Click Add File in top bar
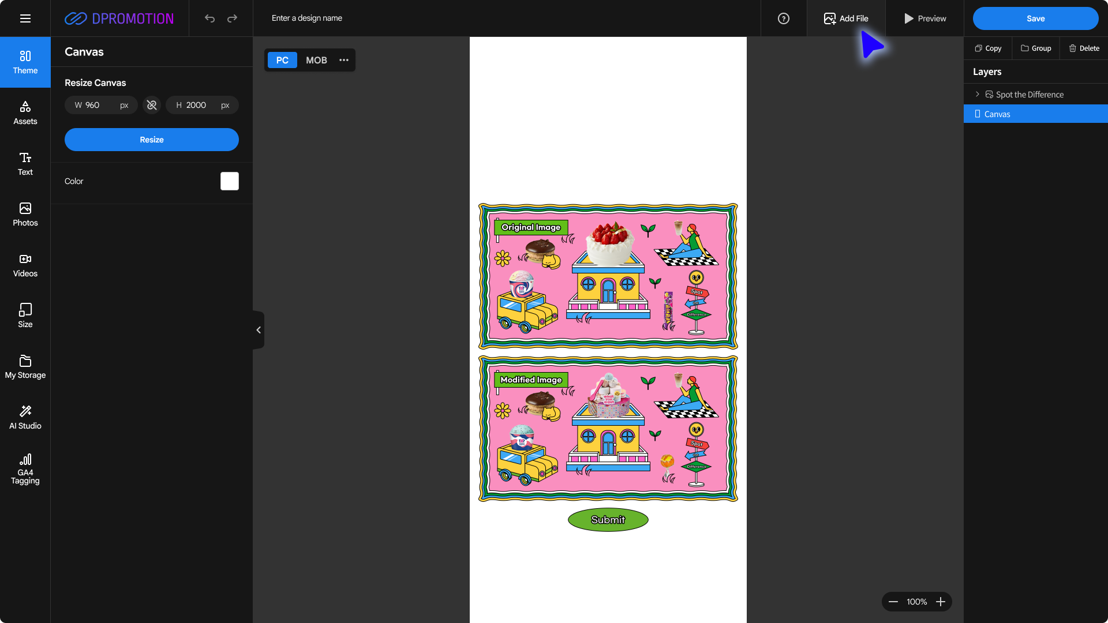 pyautogui.click(x=846, y=18)
